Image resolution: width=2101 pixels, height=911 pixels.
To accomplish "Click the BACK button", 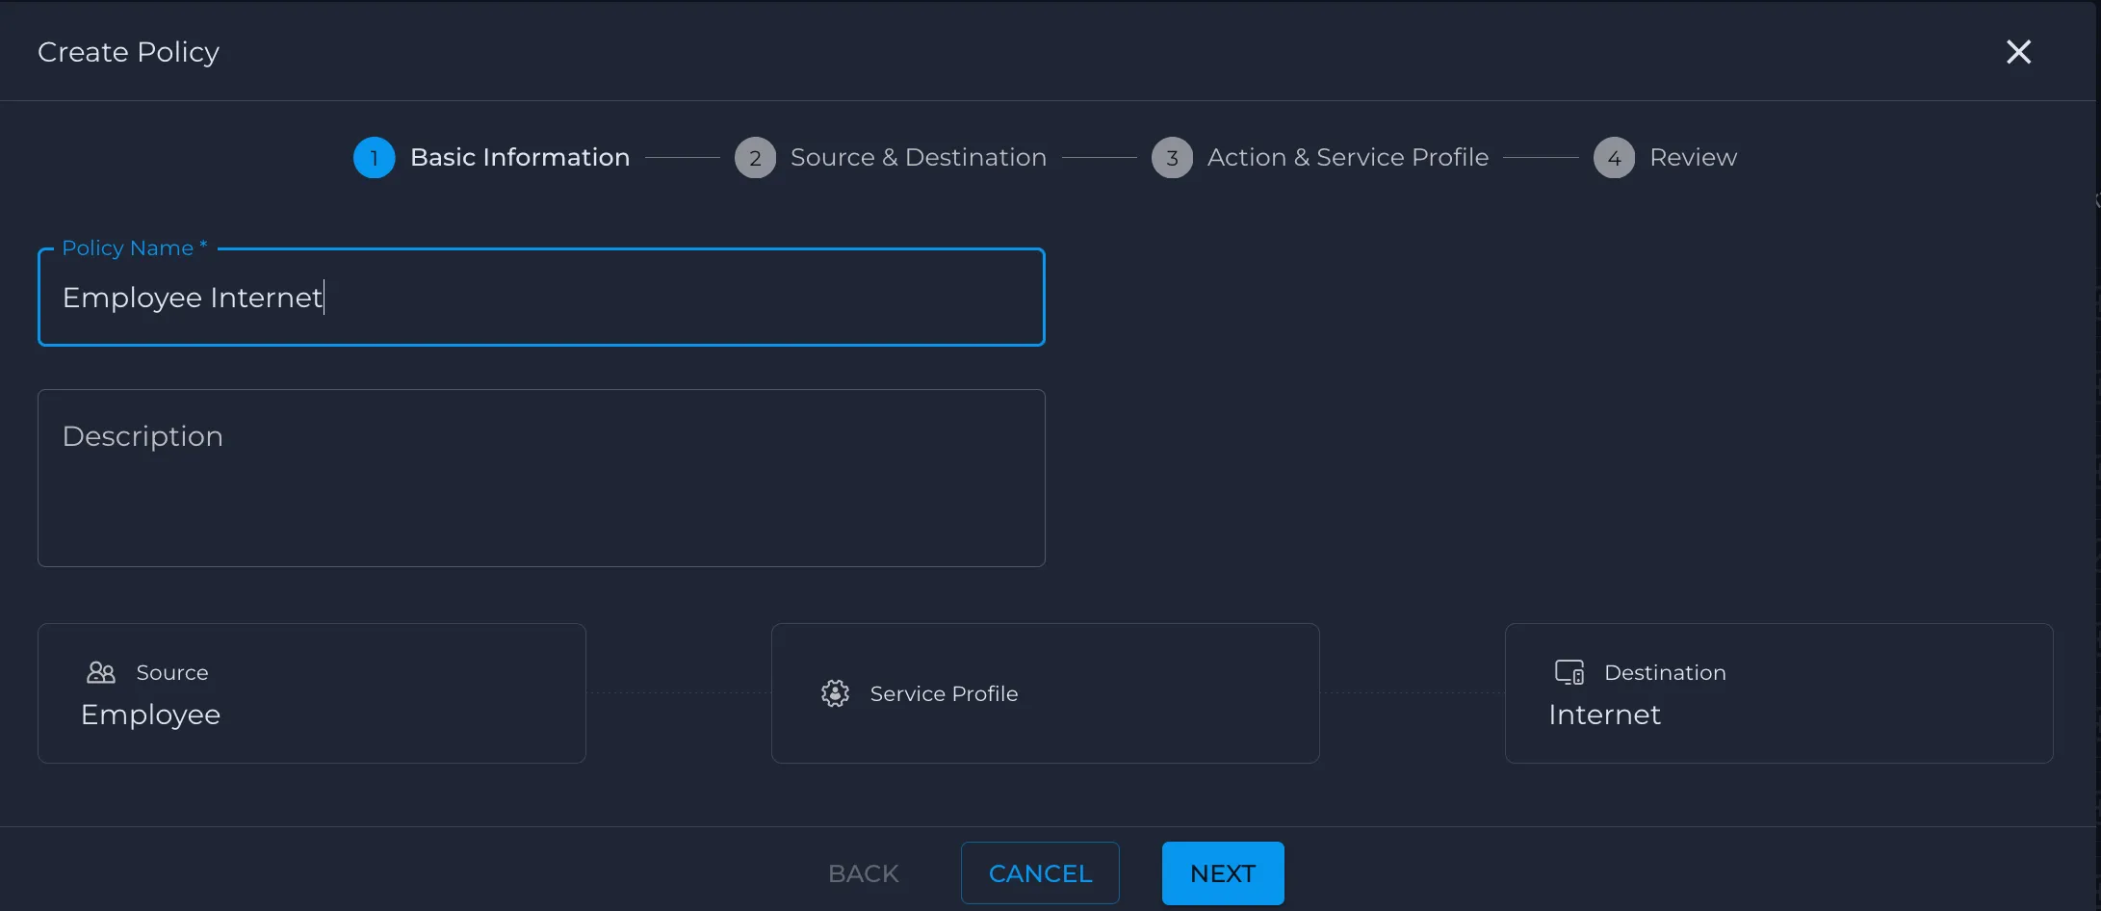I will pyautogui.click(x=863, y=873).
